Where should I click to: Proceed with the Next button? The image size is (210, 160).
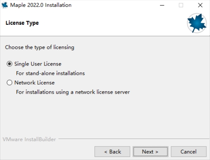150,152
